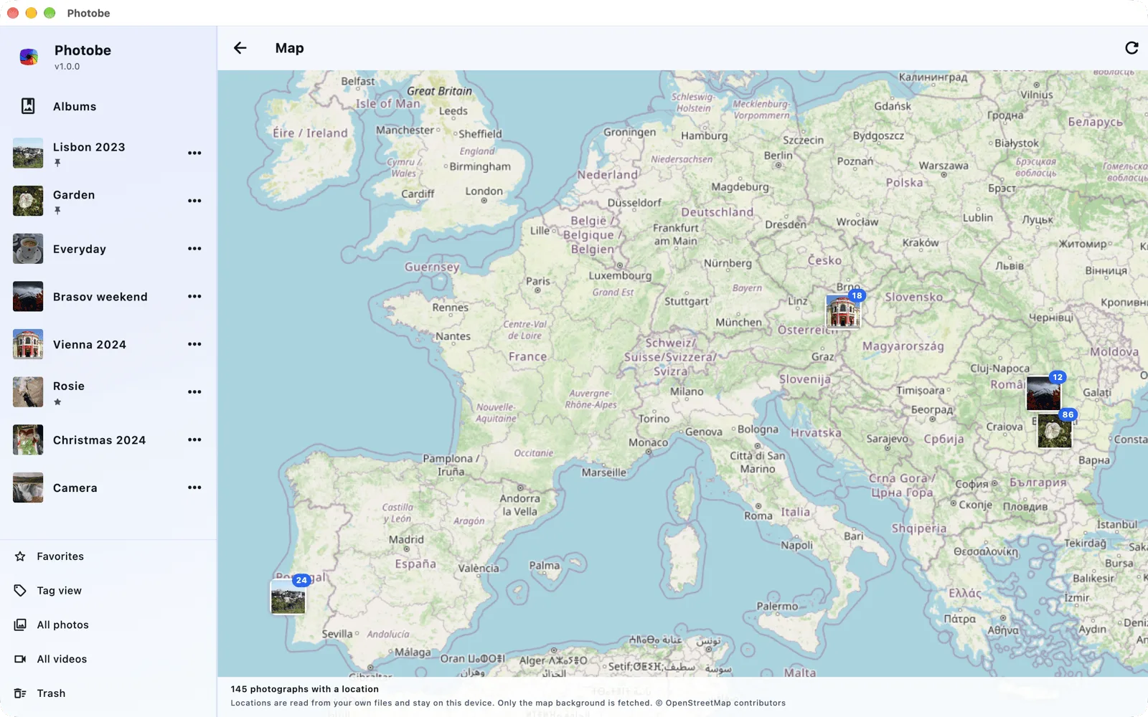Open the Garden album more options menu

click(194, 201)
